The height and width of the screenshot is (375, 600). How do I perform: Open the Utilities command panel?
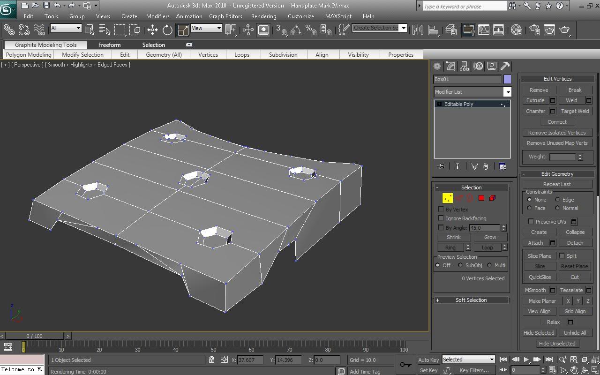click(505, 66)
